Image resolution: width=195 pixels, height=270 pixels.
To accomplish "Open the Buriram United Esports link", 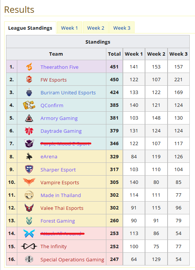I will [68, 93].
